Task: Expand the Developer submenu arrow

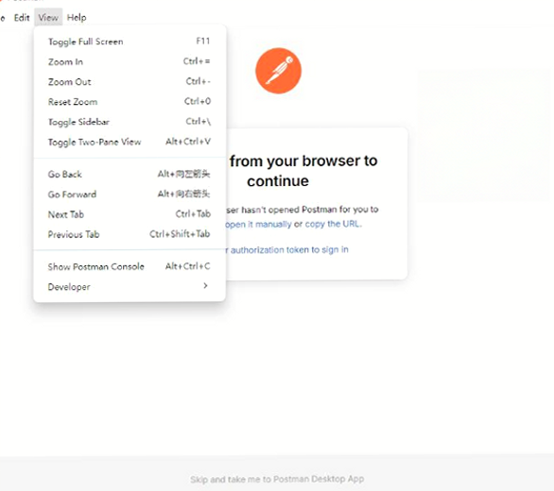Action: click(205, 285)
